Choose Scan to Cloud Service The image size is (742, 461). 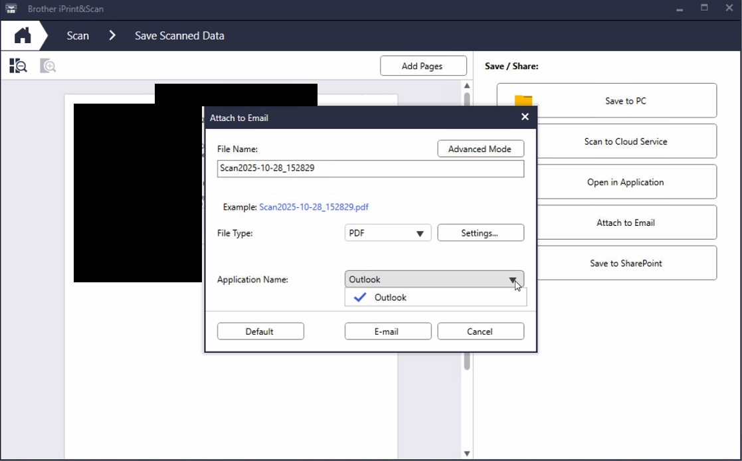[624, 141]
